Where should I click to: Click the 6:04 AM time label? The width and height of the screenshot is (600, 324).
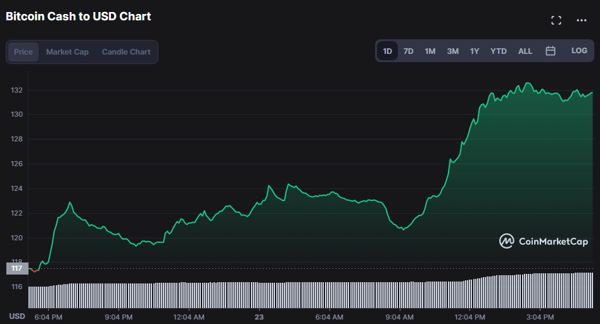click(x=329, y=317)
